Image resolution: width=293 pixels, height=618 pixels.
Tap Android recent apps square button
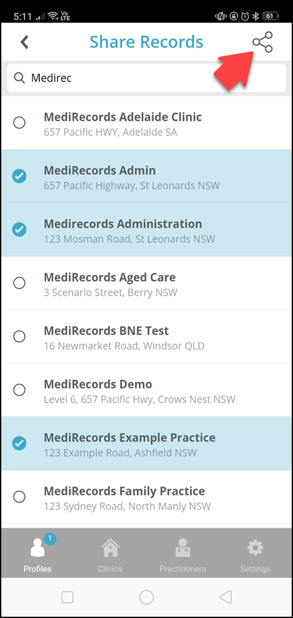pyautogui.click(x=68, y=597)
